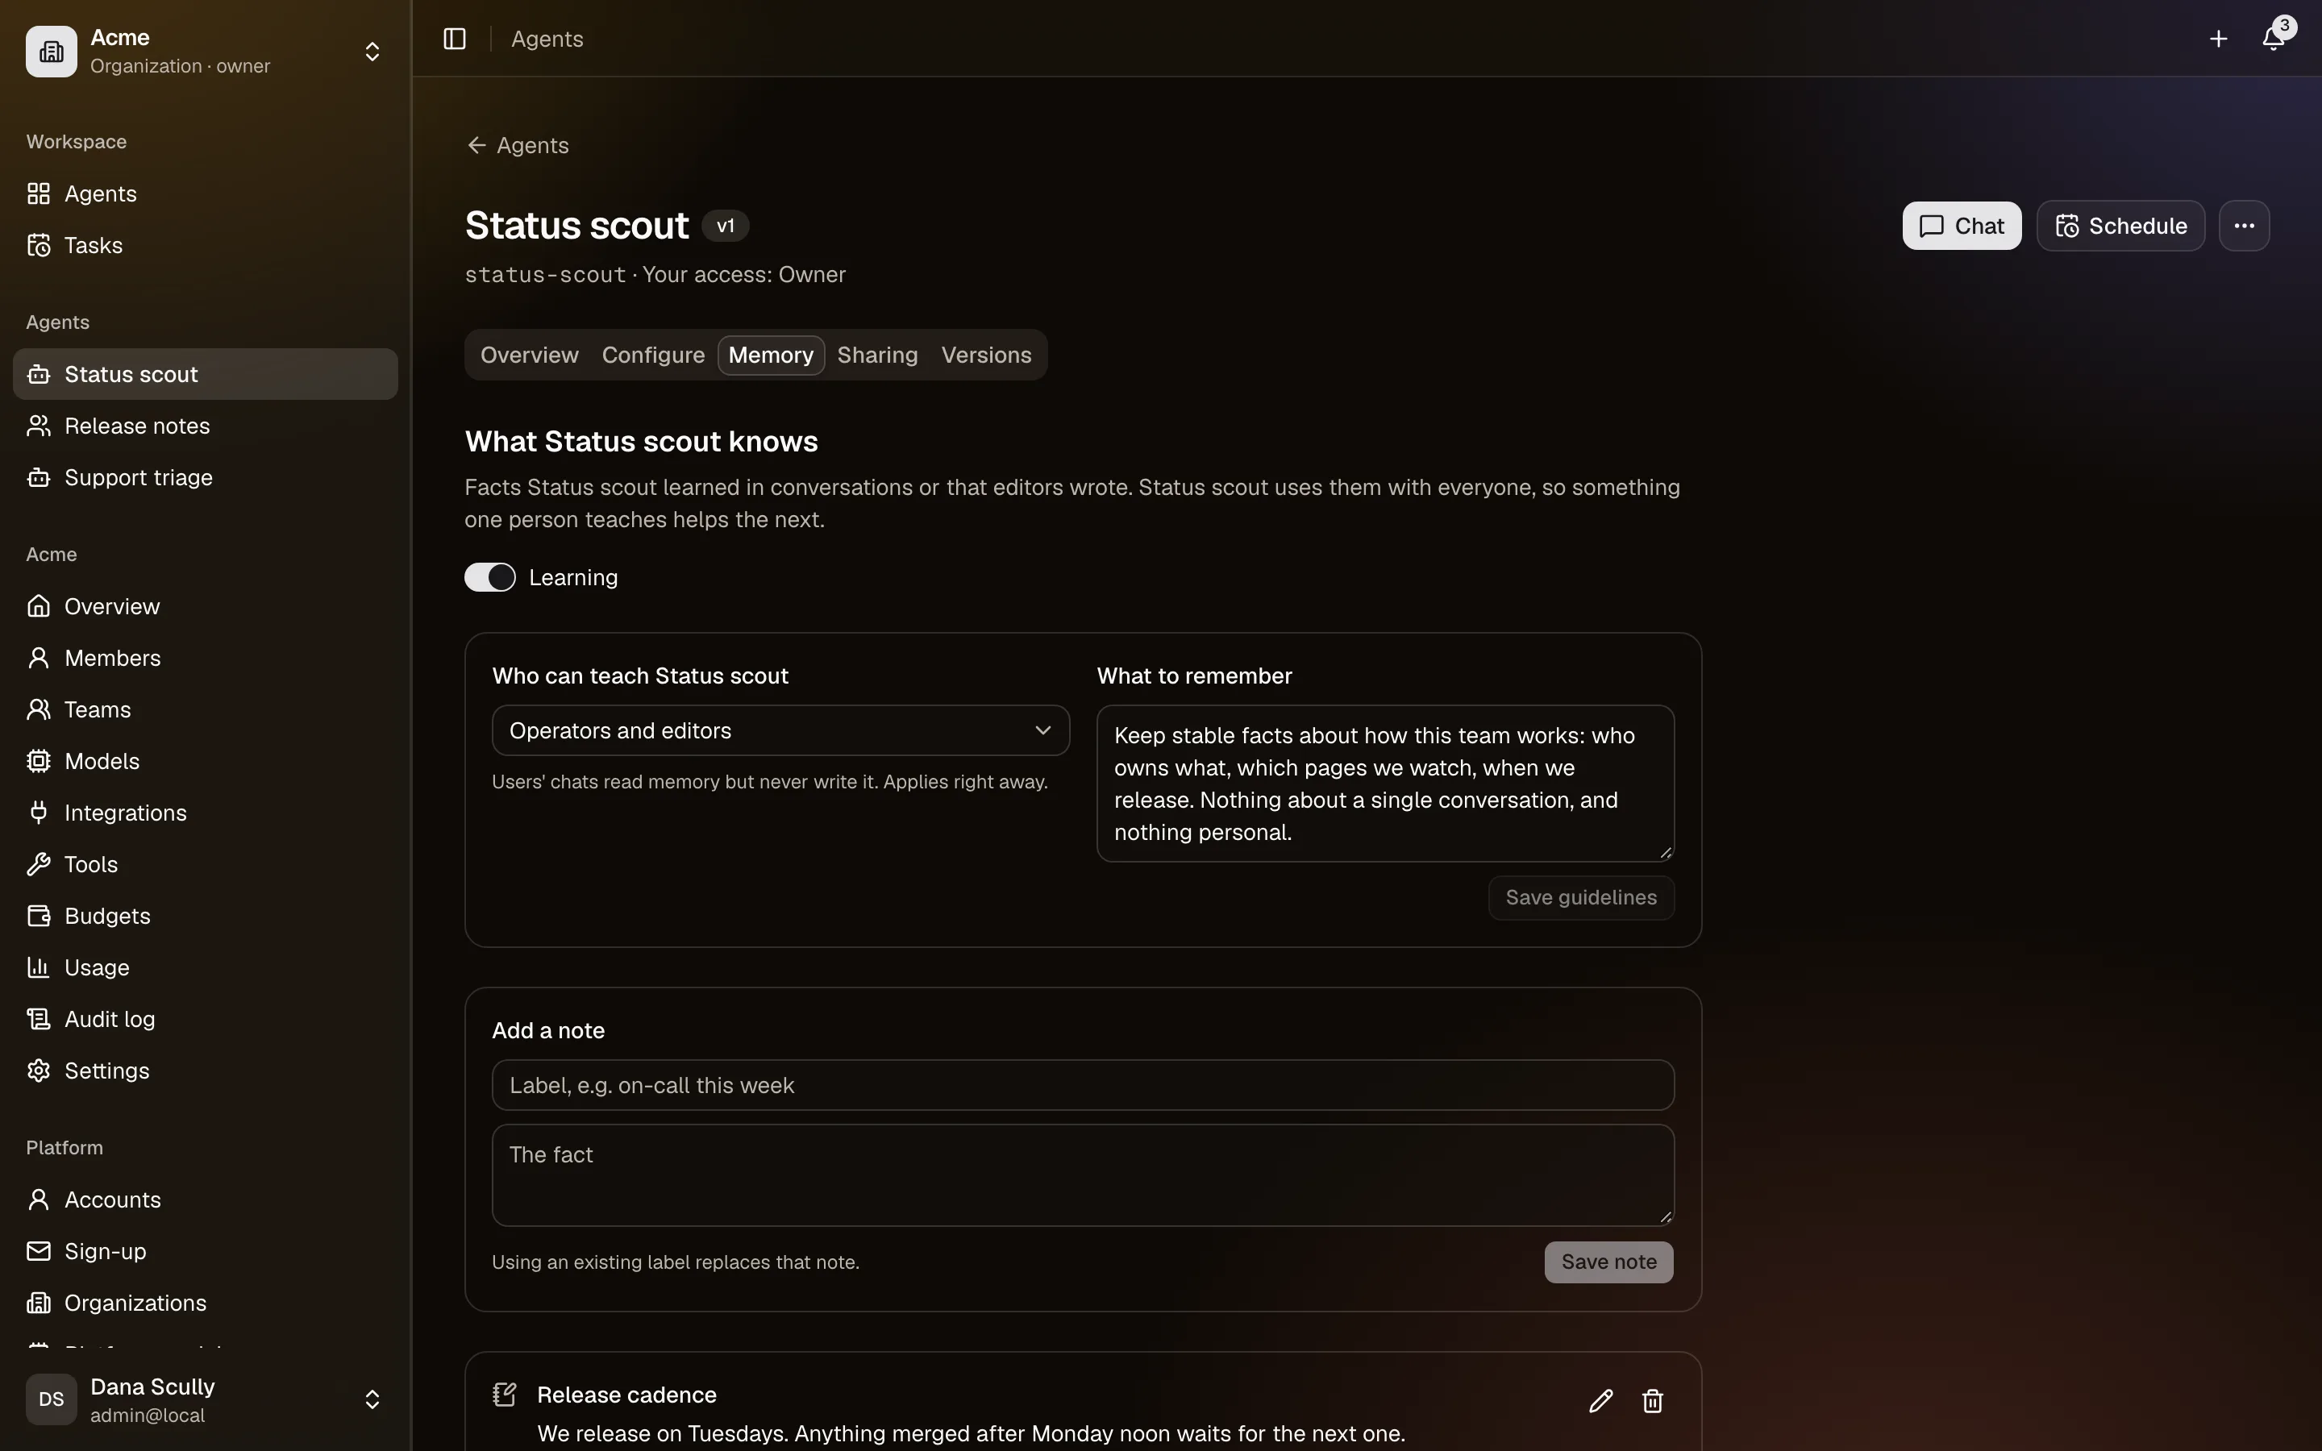View the Usage page
This screenshot has width=2322, height=1451.
(206, 967)
